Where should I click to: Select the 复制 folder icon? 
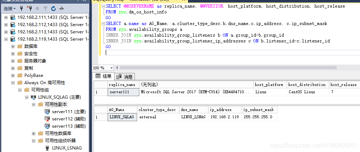click(x=20, y=68)
